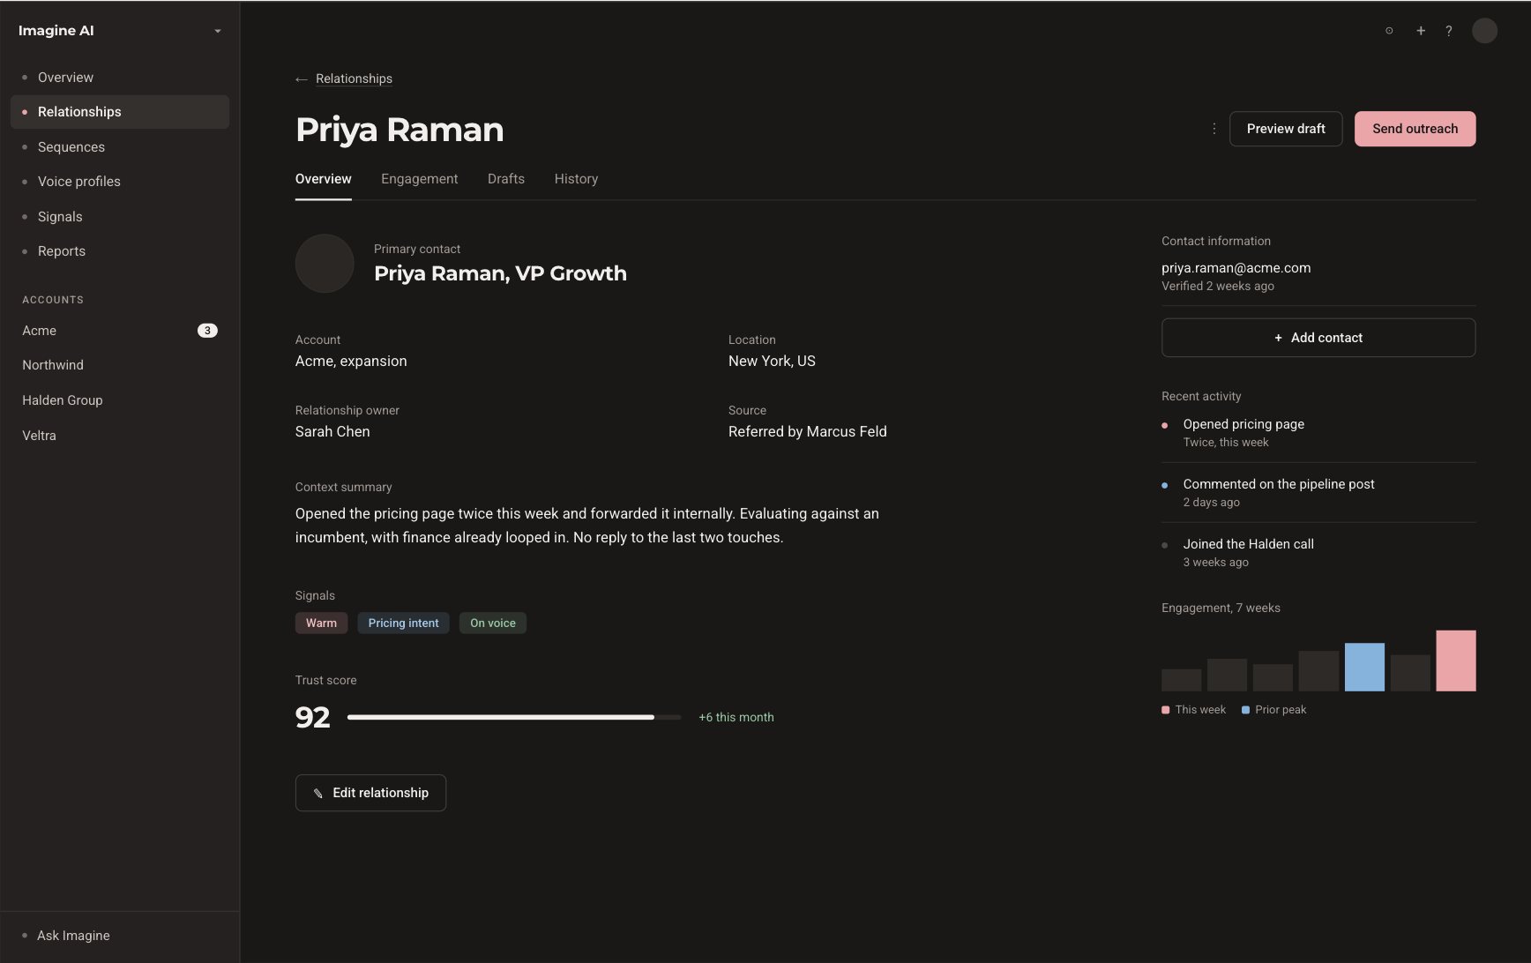This screenshot has width=1531, height=963.
Task: Open Joined the Halden call activity
Action: 1318,552
